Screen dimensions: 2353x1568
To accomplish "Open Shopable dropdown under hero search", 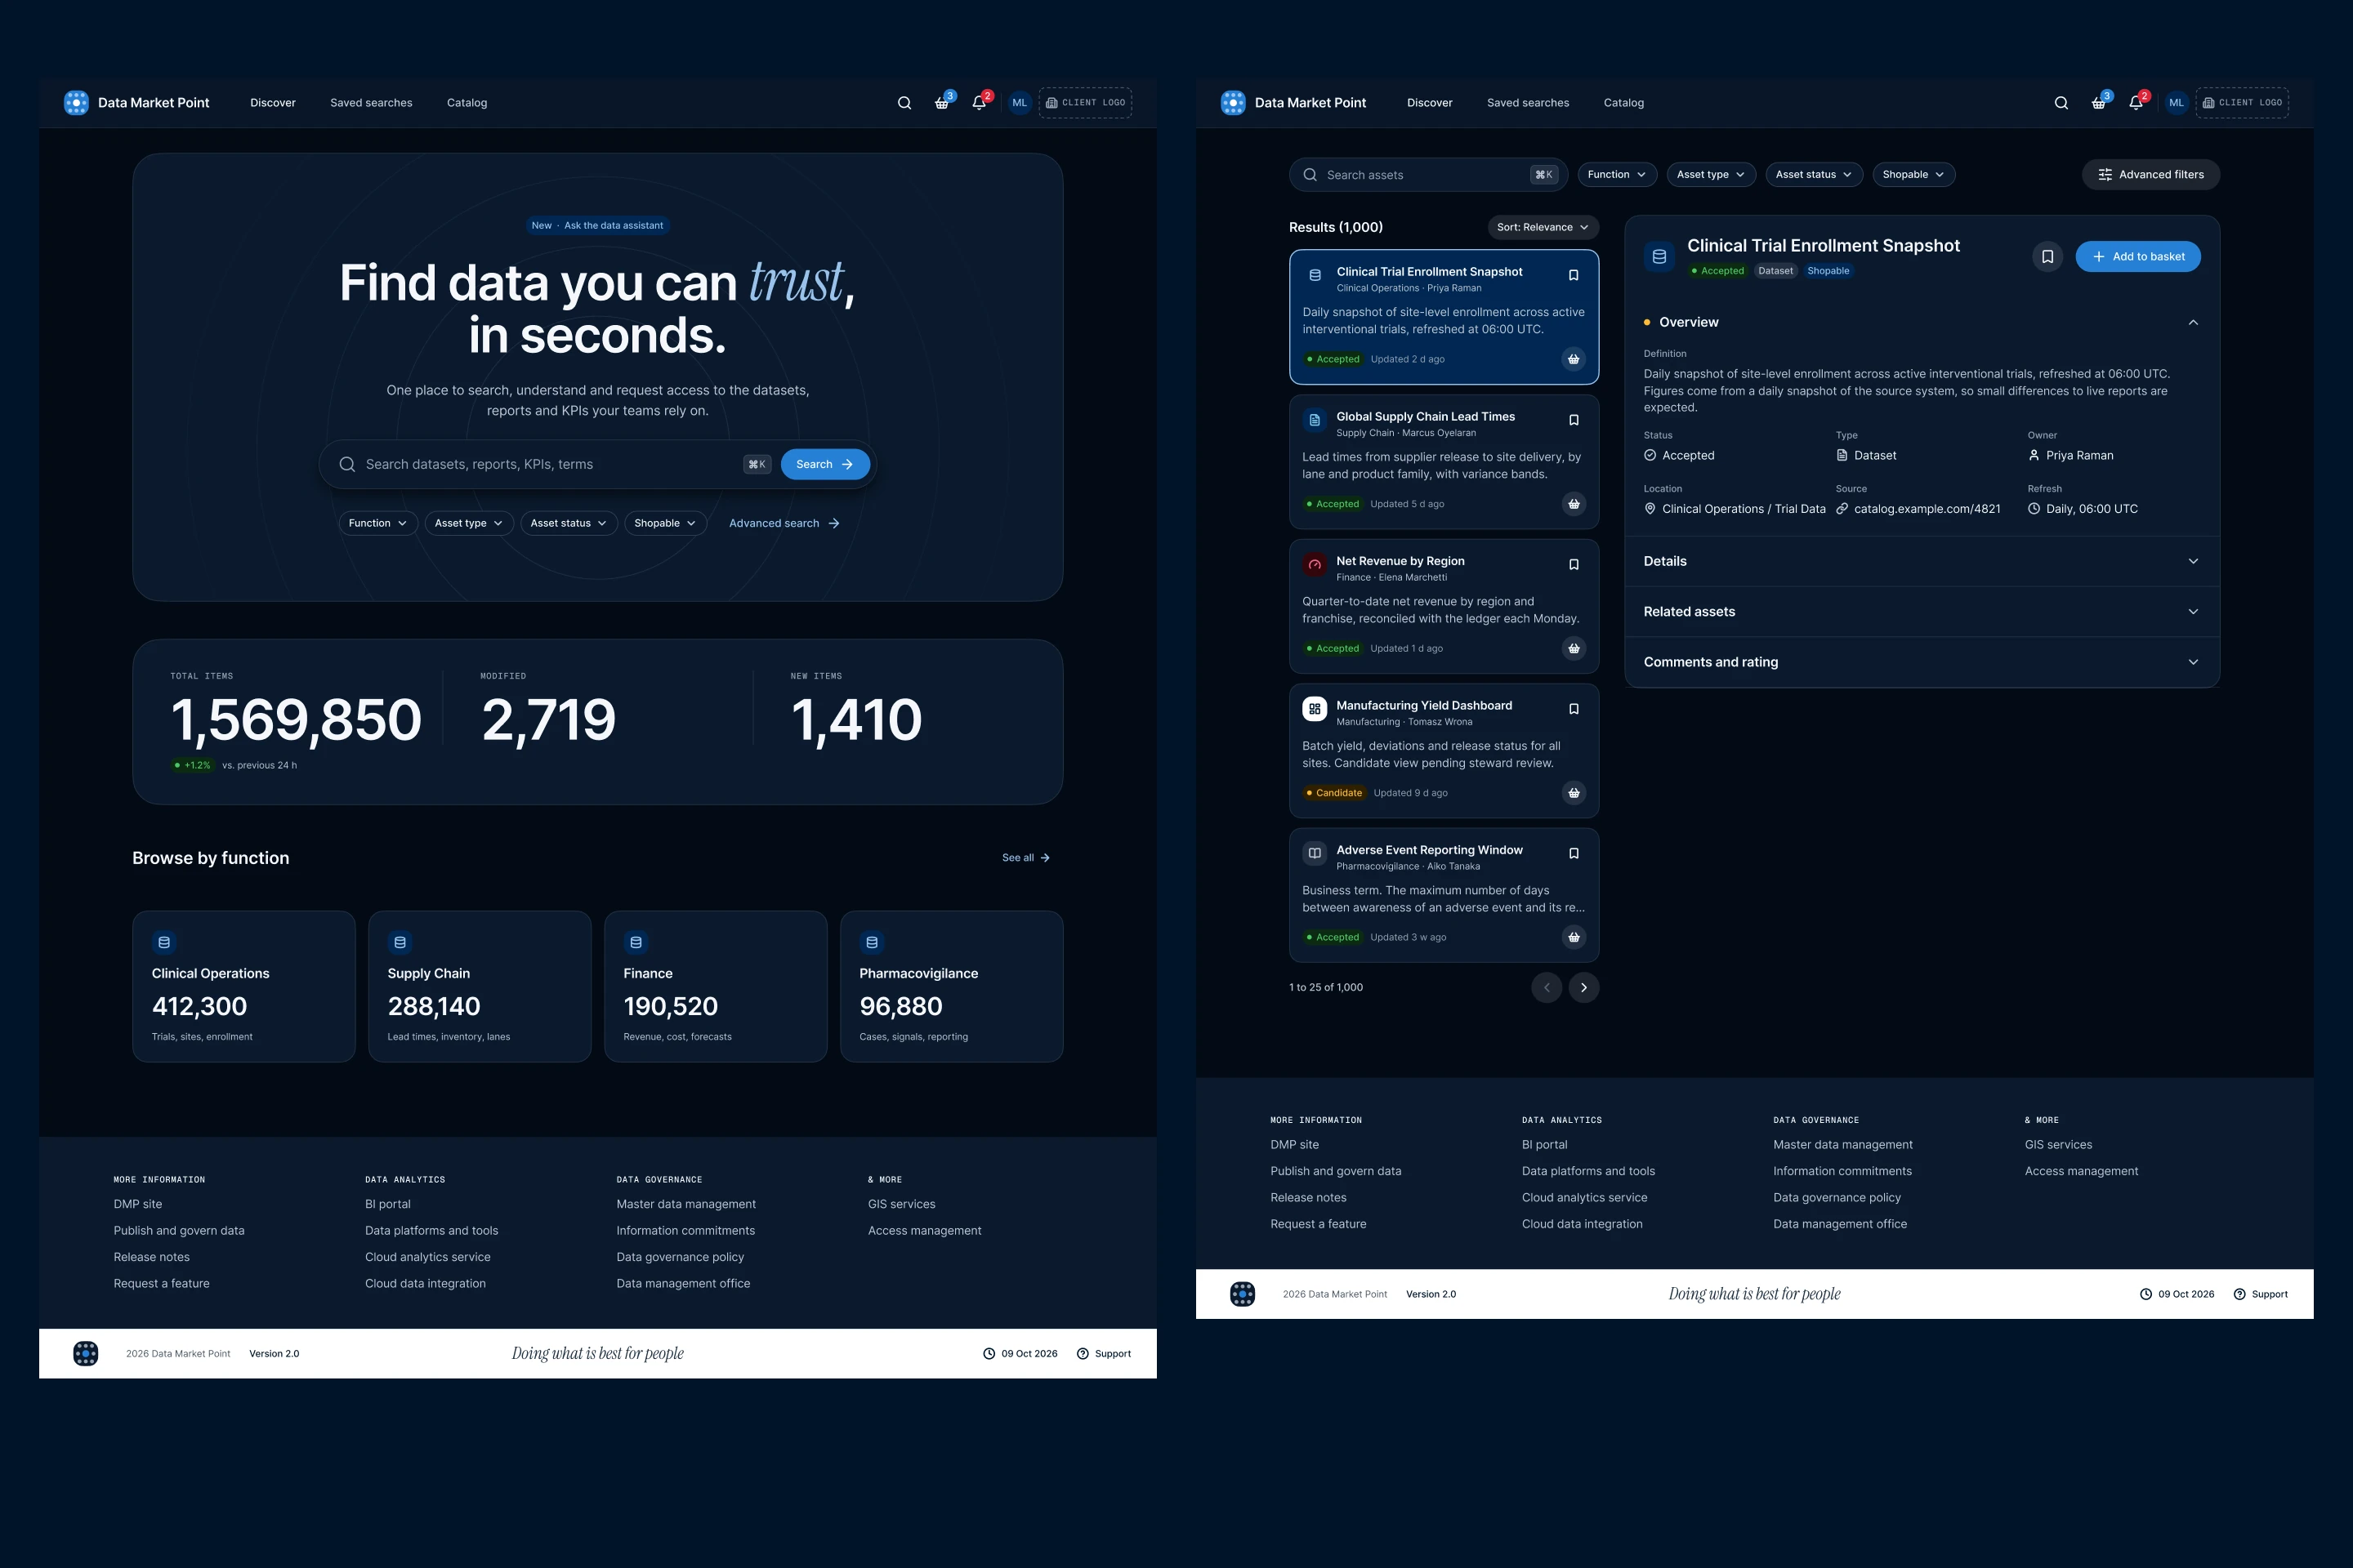I will tap(665, 523).
